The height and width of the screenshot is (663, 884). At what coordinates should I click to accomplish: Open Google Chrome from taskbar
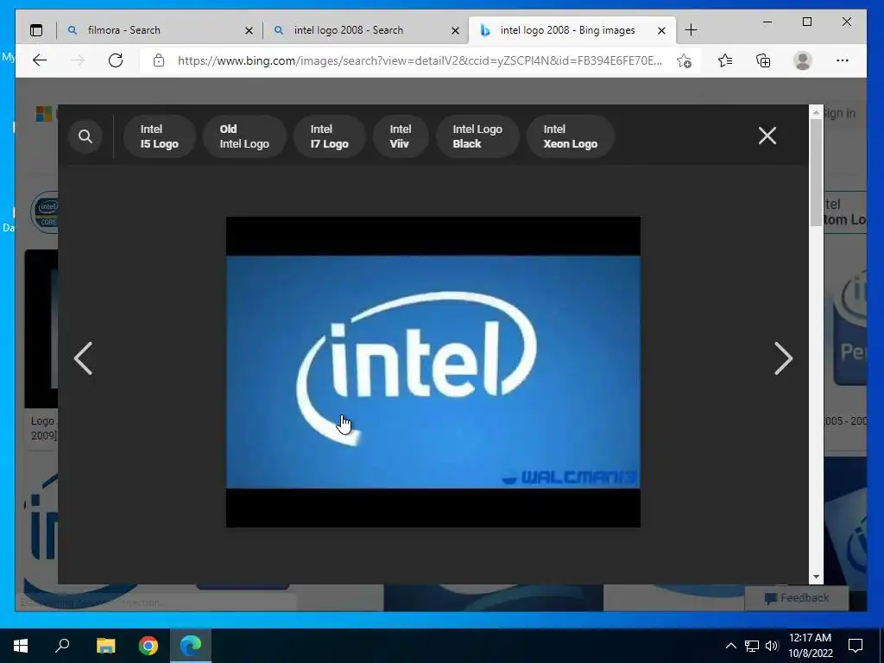148,646
